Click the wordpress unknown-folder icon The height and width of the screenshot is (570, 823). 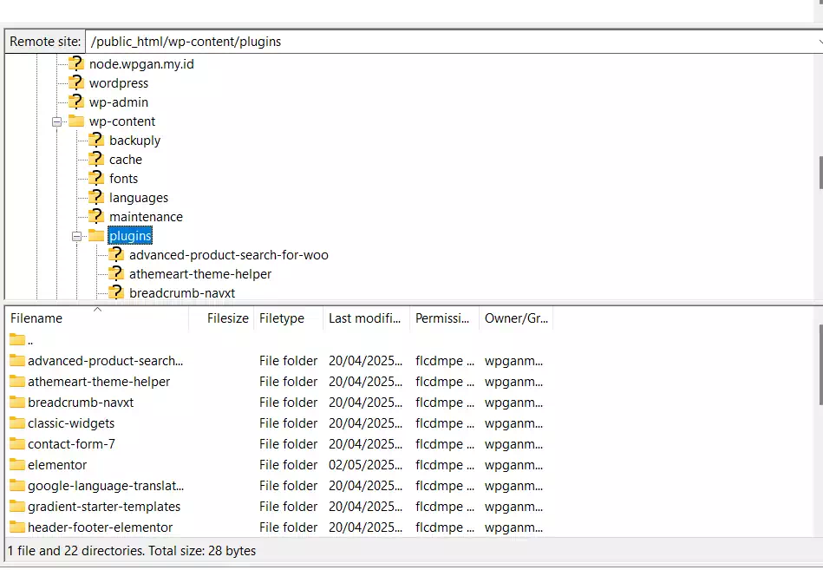[x=76, y=83]
